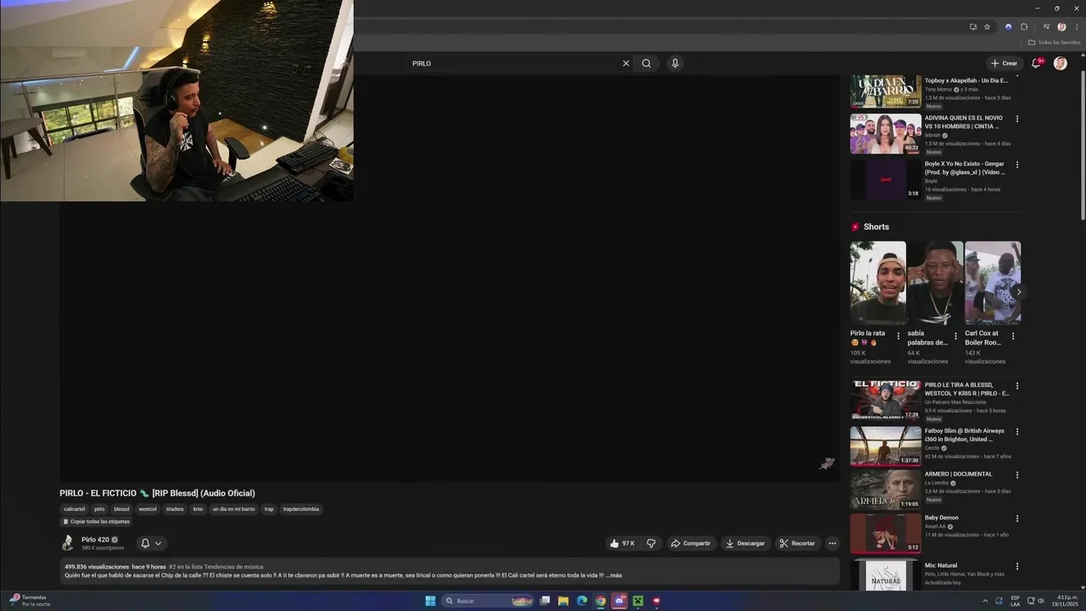Open Todos los favoritos bookmarks folder
The width and height of the screenshot is (1086, 611).
[x=1055, y=42]
